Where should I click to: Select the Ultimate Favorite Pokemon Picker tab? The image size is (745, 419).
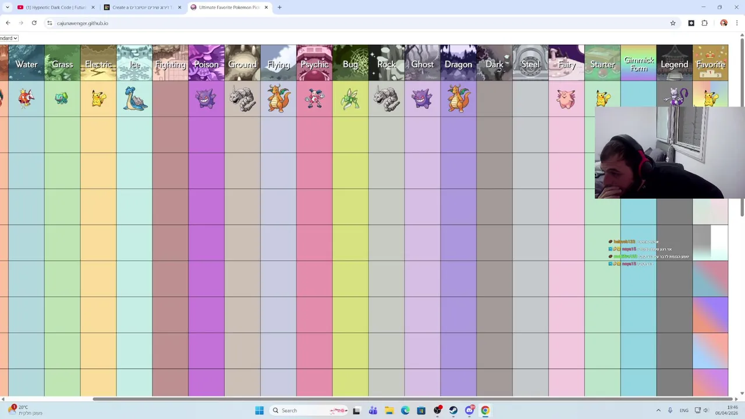tap(229, 8)
